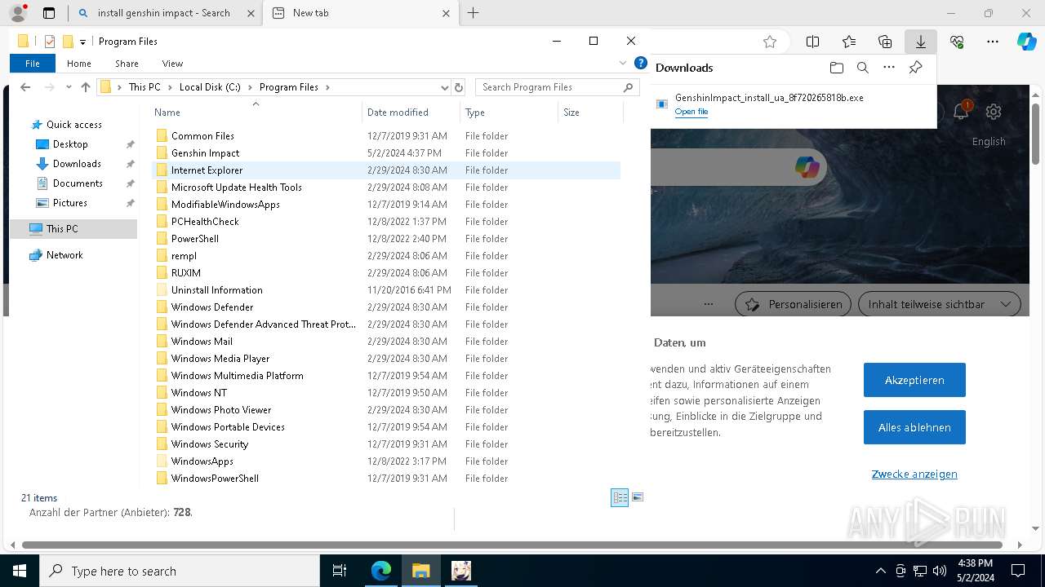The height and width of the screenshot is (587, 1045).
Task: Open Edge tab actions menu
Action: [49, 13]
